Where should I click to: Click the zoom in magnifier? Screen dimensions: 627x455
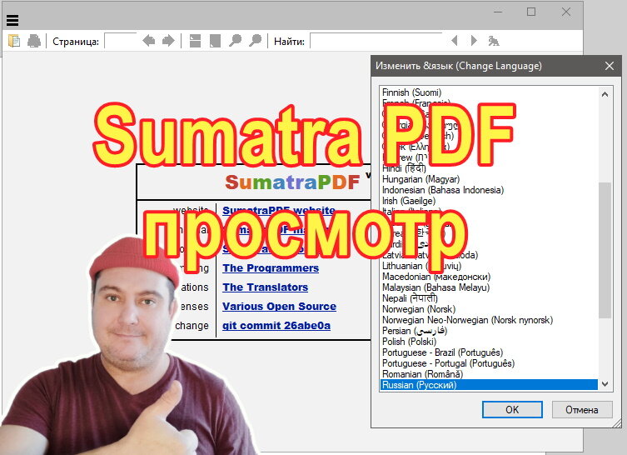point(255,41)
